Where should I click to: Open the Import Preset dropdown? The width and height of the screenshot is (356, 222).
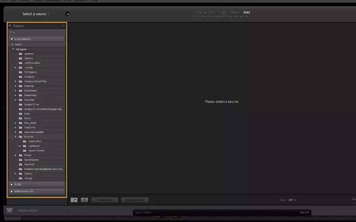[x=304, y=213]
